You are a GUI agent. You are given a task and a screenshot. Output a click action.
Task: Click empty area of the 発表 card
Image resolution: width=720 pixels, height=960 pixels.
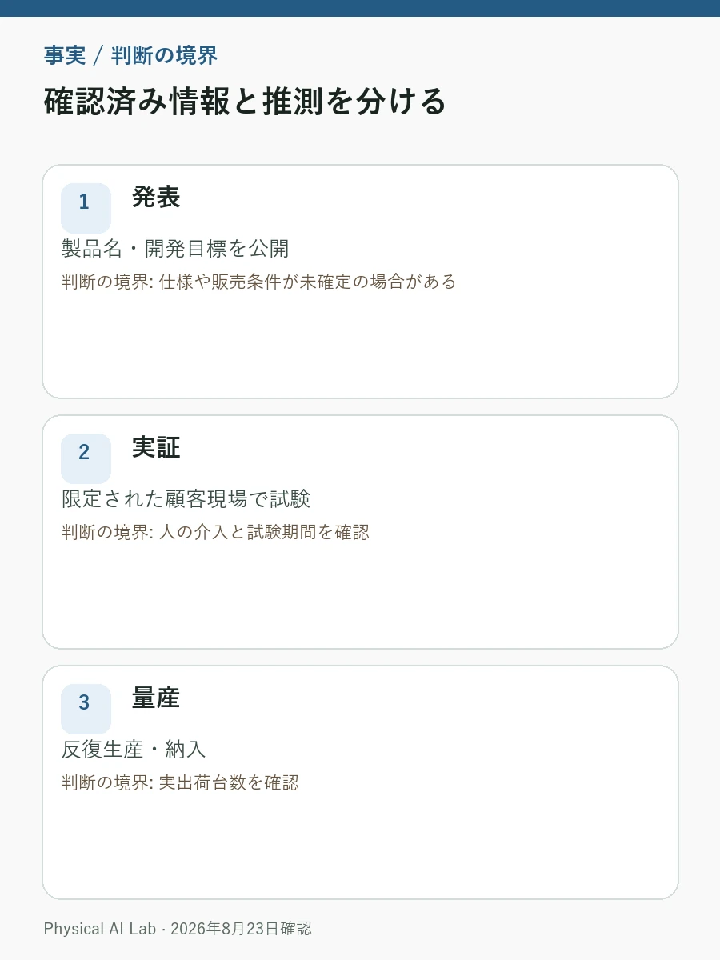pos(360,348)
